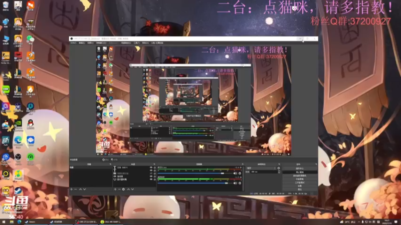Open the scene transition properties gear
This screenshot has height=225, width=401.
pyautogui.click(x=279, y=168)
